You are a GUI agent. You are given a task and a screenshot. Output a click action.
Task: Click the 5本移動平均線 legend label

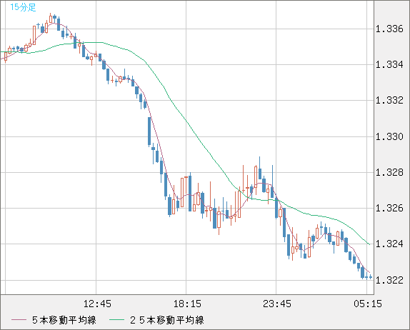coord(64,320)
